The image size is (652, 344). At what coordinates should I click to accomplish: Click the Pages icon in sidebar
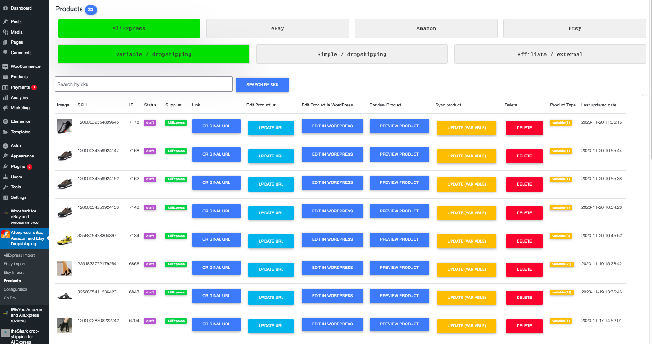[x=5, y=42]
